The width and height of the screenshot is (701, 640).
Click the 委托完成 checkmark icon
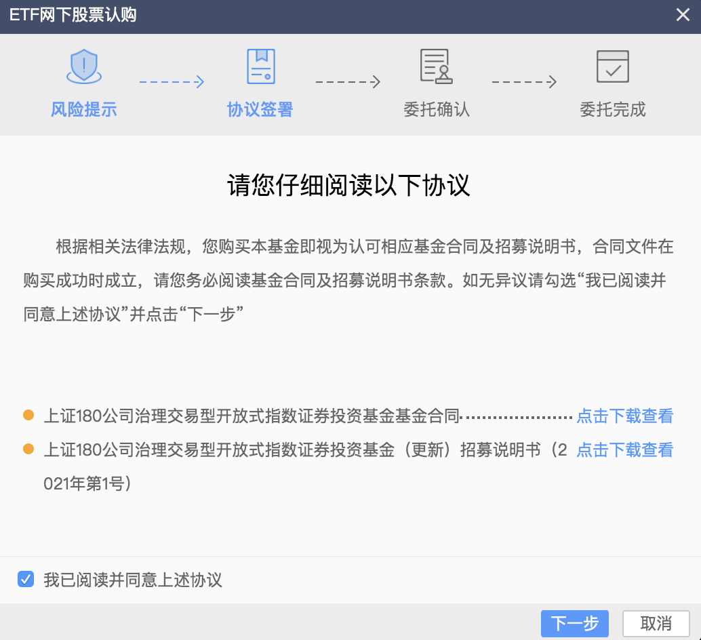[x=612, y=66]
